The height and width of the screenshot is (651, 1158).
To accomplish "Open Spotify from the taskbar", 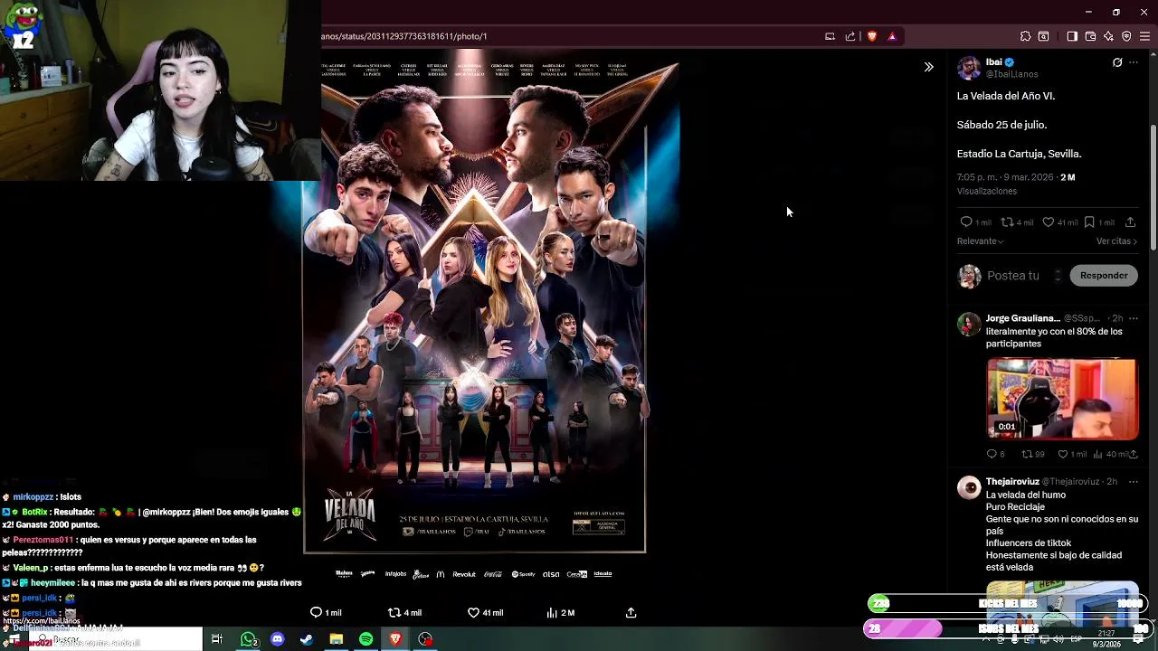I will [x=365, y=639].
